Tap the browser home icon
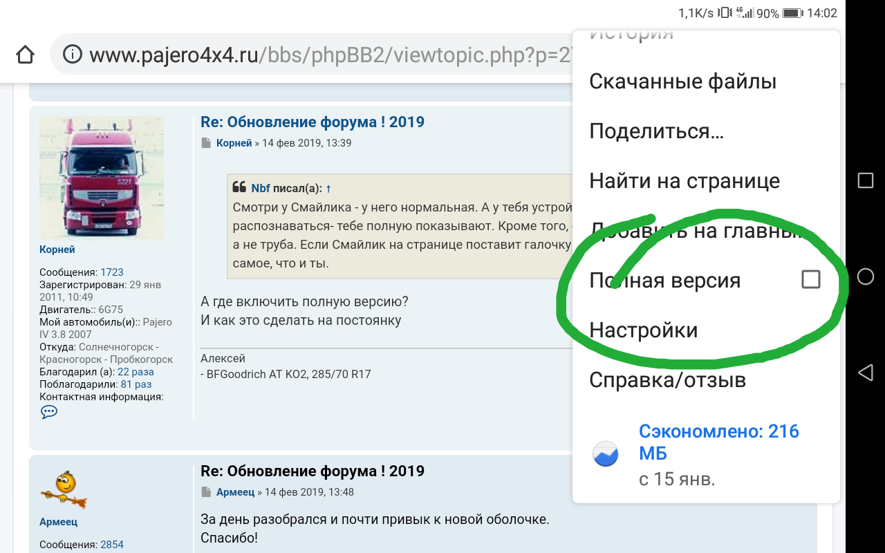This screenshot has width=885, height=553. coord(25,55)
